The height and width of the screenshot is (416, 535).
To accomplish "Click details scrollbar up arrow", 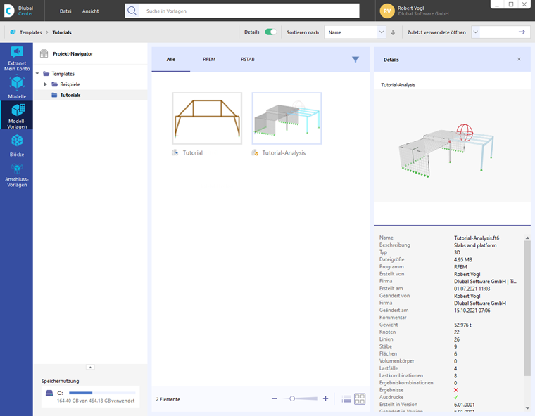I will click(527, 238).
